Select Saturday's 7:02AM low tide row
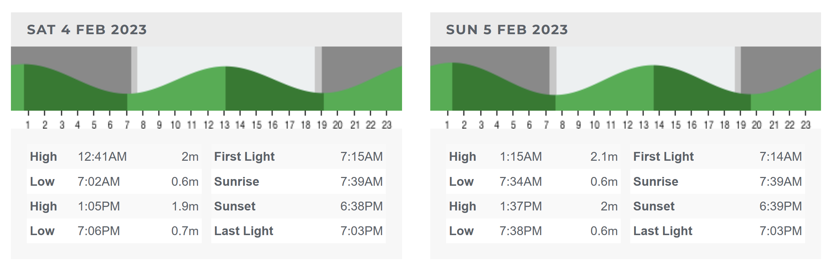839x276 pixels. [x=114, y=182]
